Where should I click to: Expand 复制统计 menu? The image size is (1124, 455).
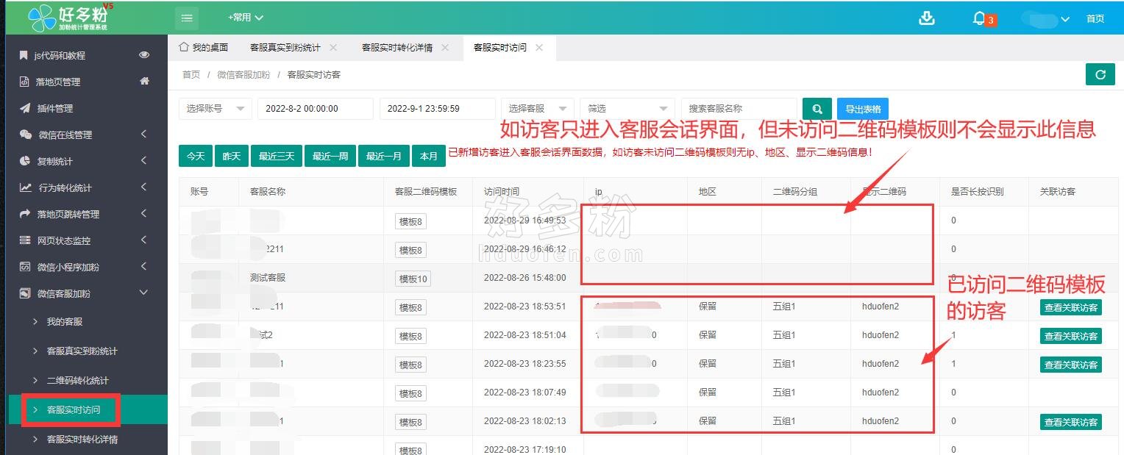pos(143,161)
